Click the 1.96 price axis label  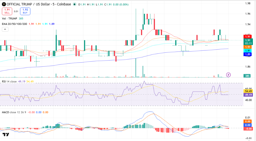tap(248, 14)
